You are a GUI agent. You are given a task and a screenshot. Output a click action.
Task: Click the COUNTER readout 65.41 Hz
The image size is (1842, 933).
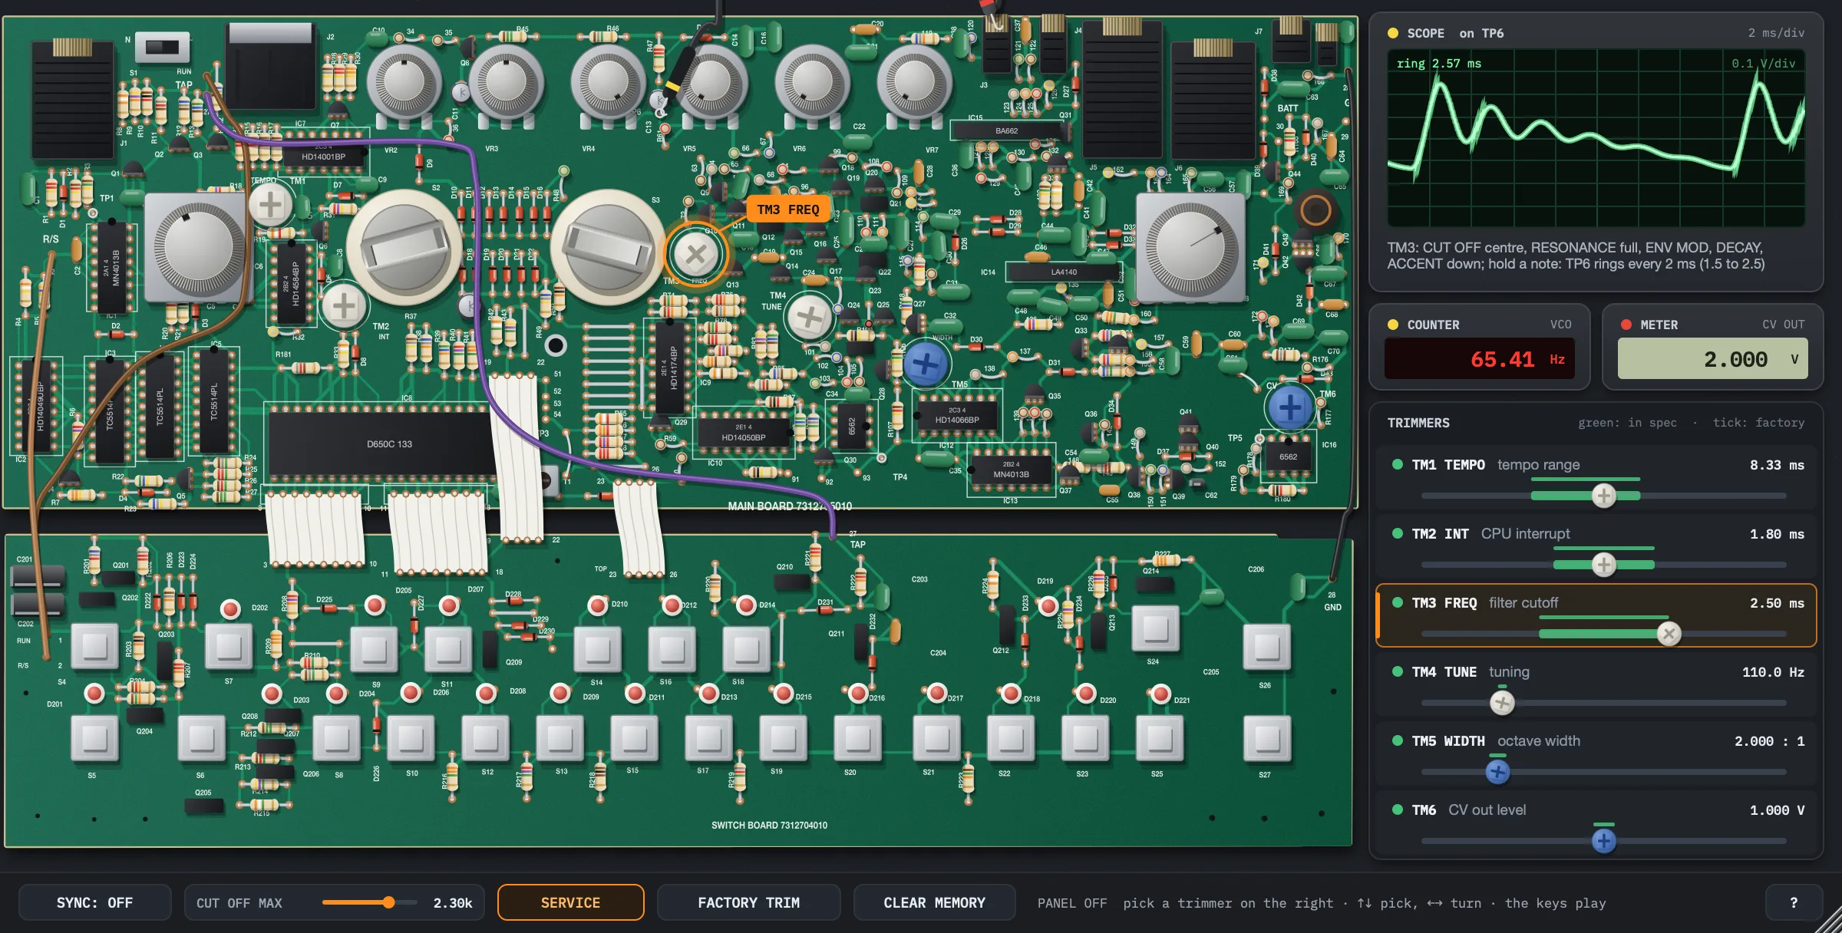coord(1480,359)
